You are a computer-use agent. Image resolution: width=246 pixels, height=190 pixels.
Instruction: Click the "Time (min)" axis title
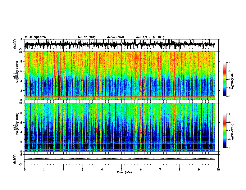point(124,172)
